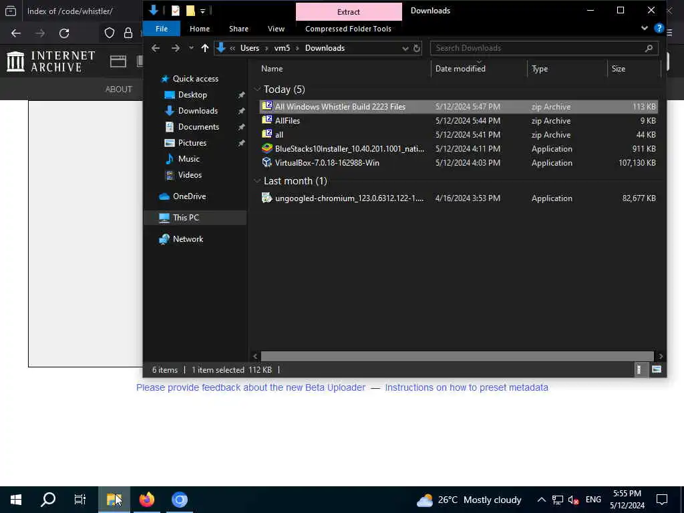Open the Windows Start menu
Screen dimensions: 684x513
(16, 500)
